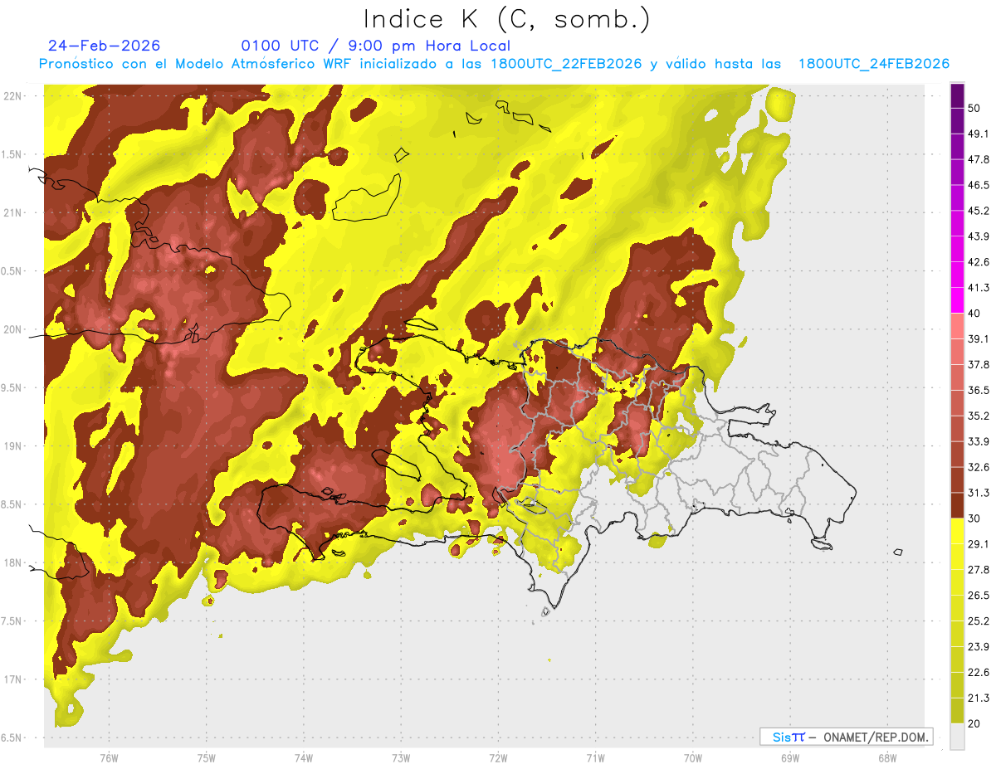Click the '74W' longitude axis label
This screenshot has width=996, height=769.
304,757
